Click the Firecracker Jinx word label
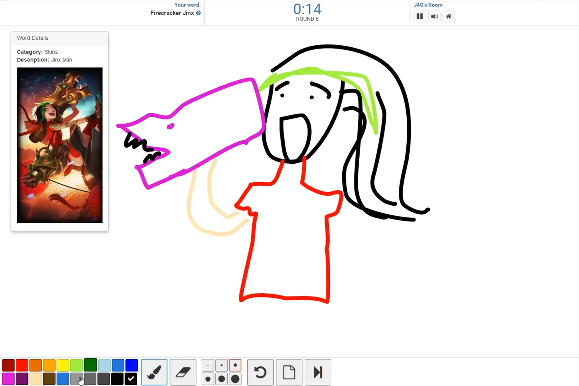Viewport: 579px width, 386px height. pos(172,13)
